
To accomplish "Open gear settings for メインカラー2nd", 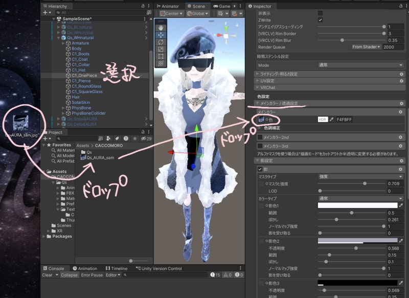I will coord(401,137).
